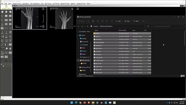Viewport: 186px width, 105px height.
Task: Open the View dropdown in Explorer toolbar
Action: (x=128, y=21)
